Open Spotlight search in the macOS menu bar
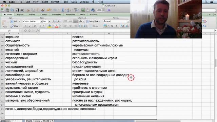 [x=206, y=2]
